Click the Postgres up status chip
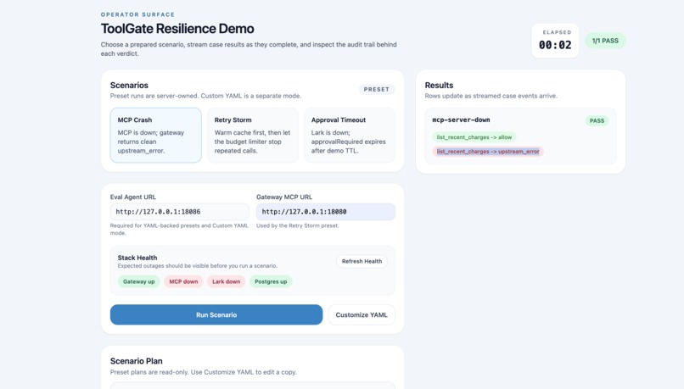684x389 pixels. coord(271,281)
